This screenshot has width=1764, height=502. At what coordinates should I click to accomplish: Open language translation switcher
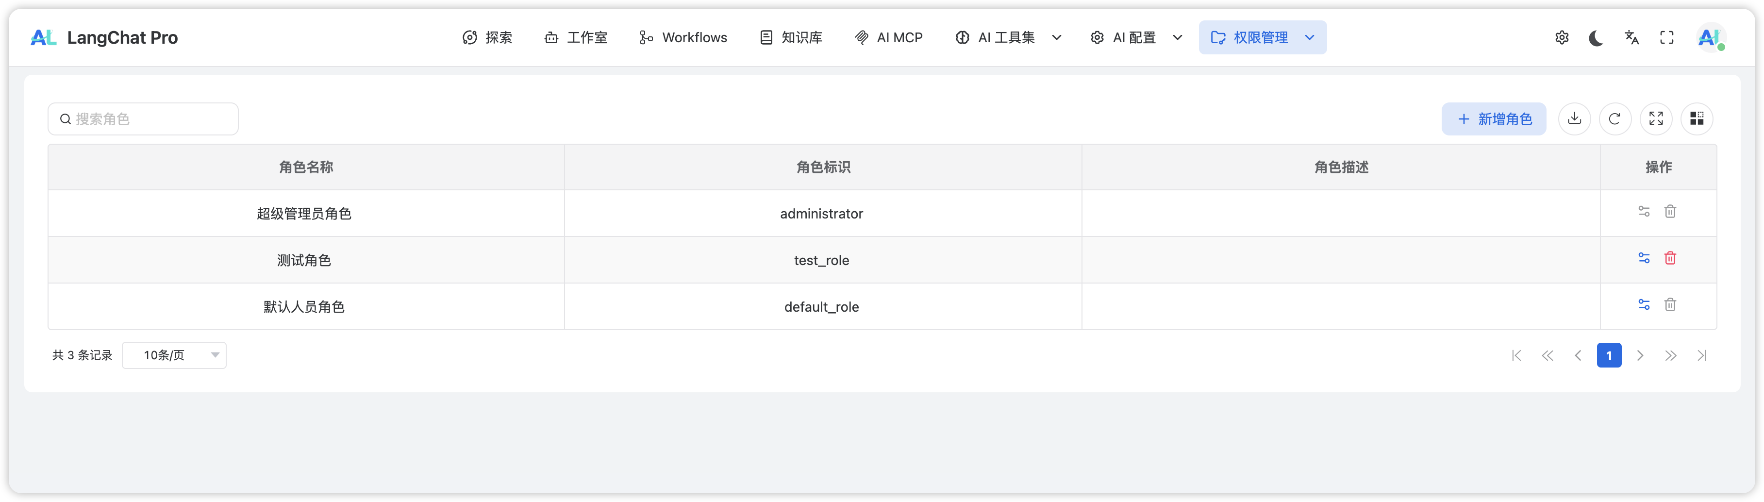1632,38
